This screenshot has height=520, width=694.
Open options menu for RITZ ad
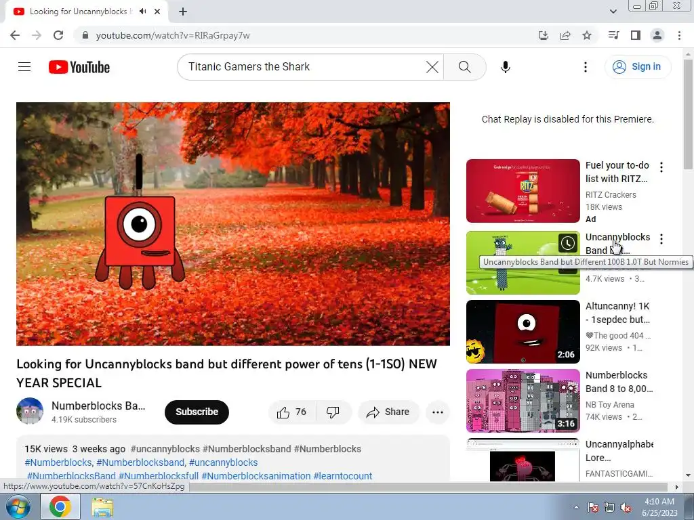[x=661, y=167]
